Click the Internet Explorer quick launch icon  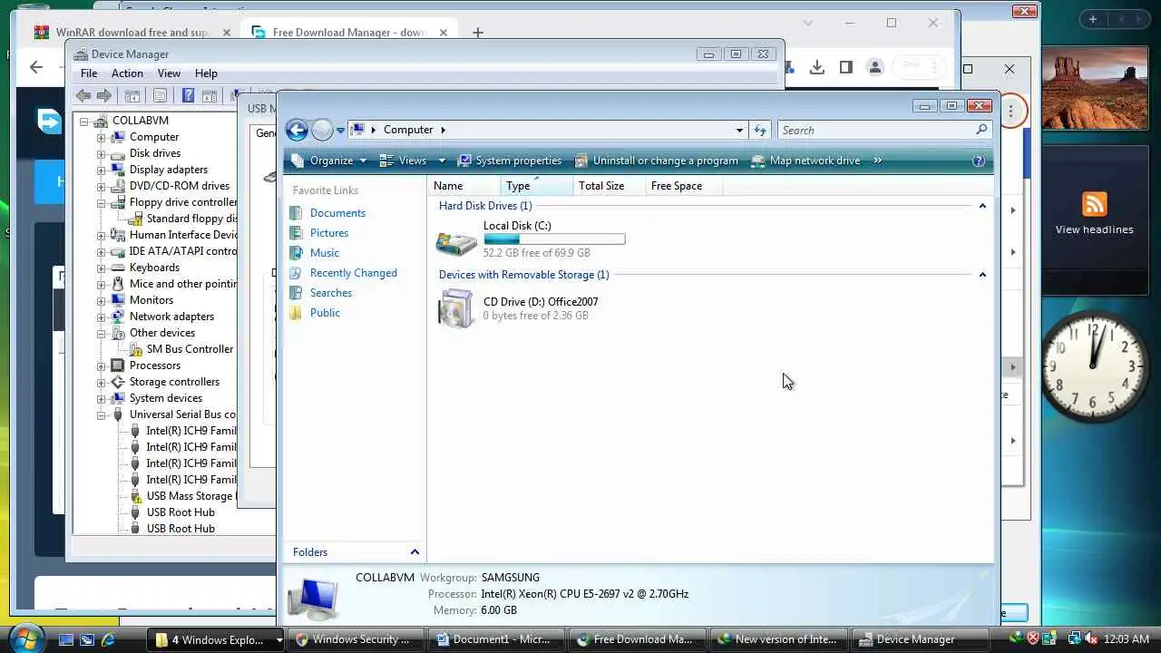108,639
